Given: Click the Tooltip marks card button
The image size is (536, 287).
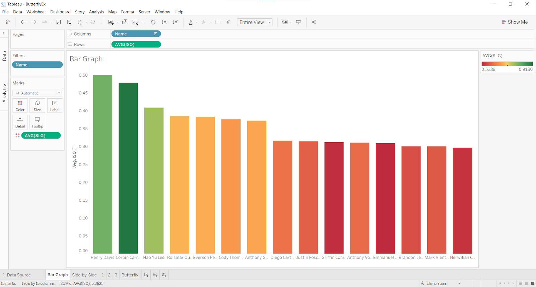Looking at the screenshot, I should 37,122.
